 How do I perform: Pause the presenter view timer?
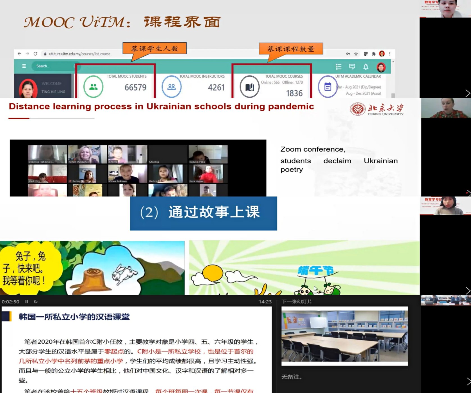(x=27, y=302)
